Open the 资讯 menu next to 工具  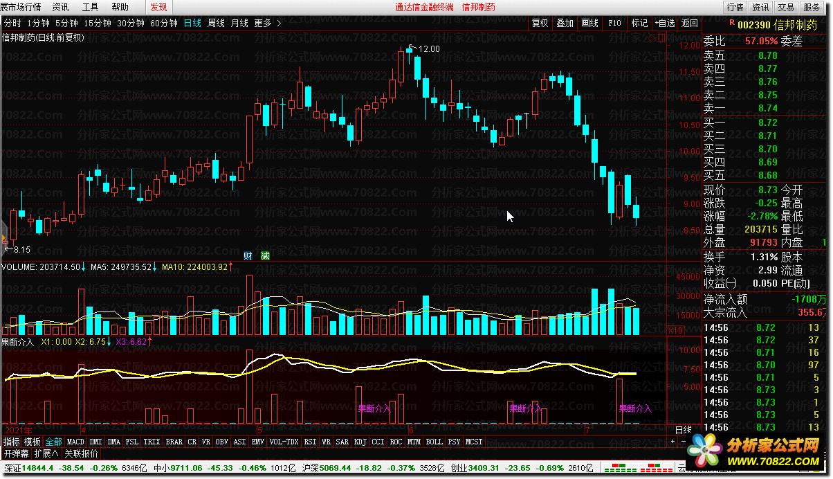tap(61, 7)
